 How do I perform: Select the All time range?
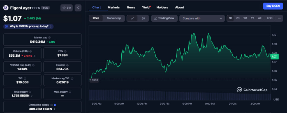pos(260,18)
